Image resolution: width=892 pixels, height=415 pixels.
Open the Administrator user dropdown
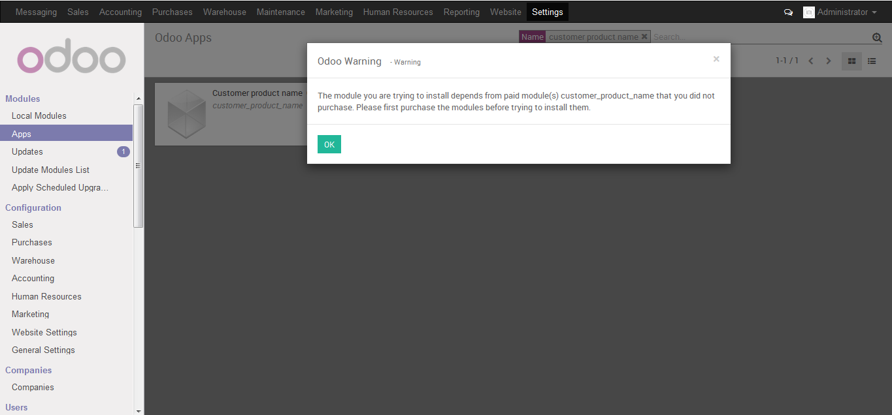[x=847, y=12]
